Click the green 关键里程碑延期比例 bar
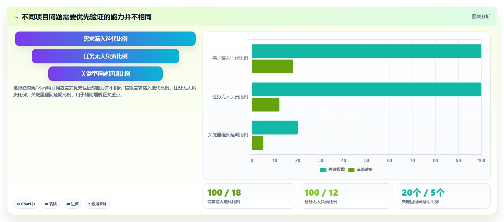This screenshot has height=222, width=504. pos(258,143)
